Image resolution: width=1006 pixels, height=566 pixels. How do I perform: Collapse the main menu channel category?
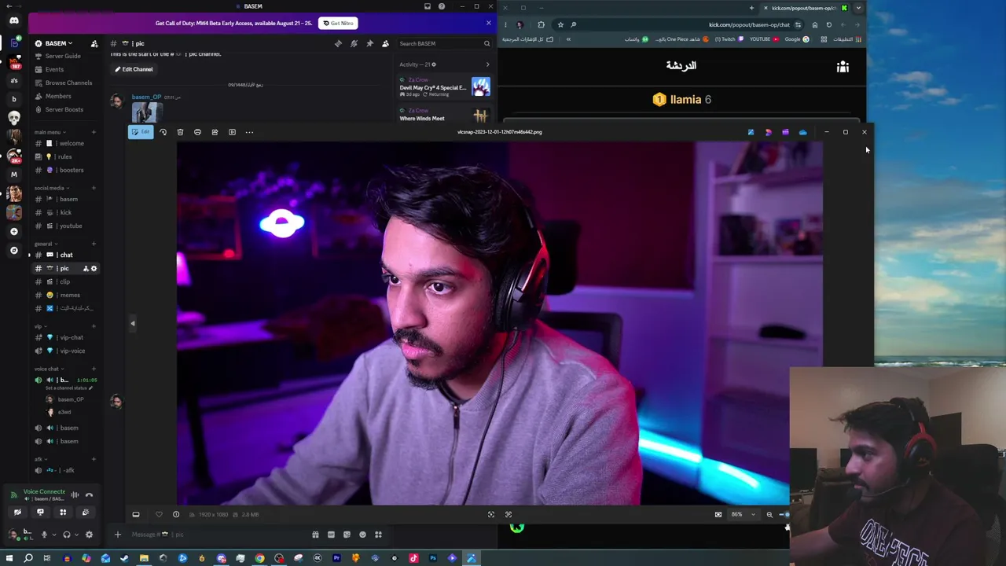point(50,132)
